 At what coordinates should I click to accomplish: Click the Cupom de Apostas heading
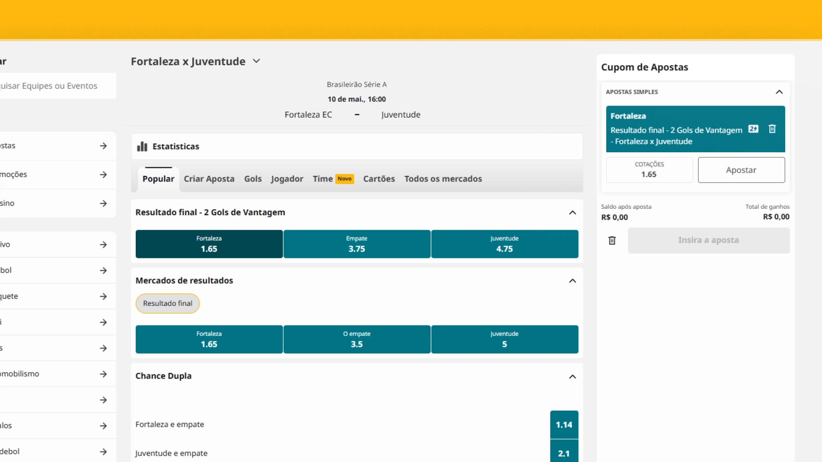[x=644, y=67]
